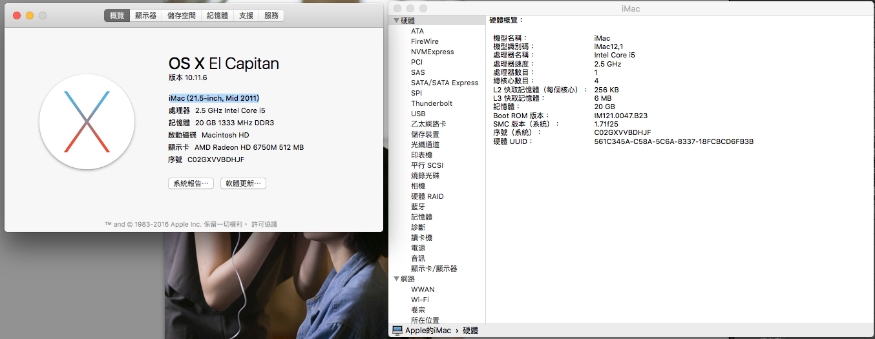Select NVMExpress in the sidebar
This screenshot has height=339, width=875.
coord(432,52)
